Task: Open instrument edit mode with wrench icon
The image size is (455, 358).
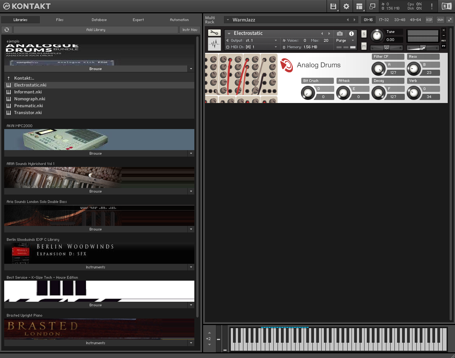Action: point(214,33)
